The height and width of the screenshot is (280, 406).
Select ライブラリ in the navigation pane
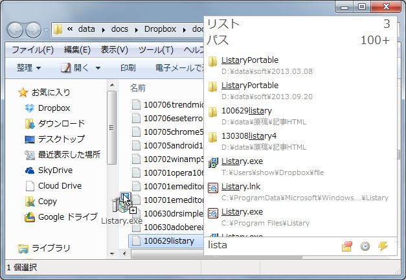click(51, 248)
